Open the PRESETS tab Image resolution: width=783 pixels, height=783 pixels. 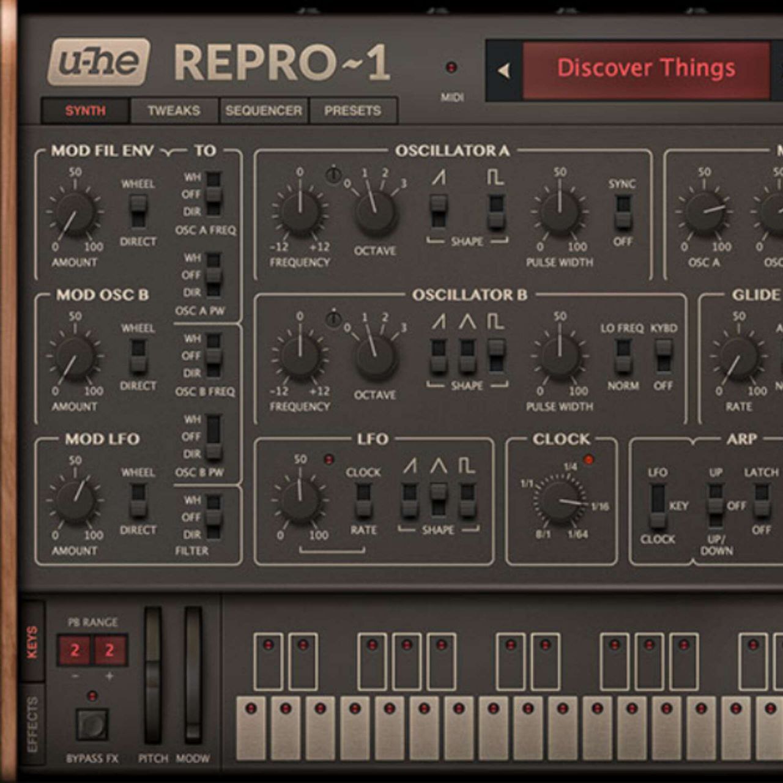(353, 111)
